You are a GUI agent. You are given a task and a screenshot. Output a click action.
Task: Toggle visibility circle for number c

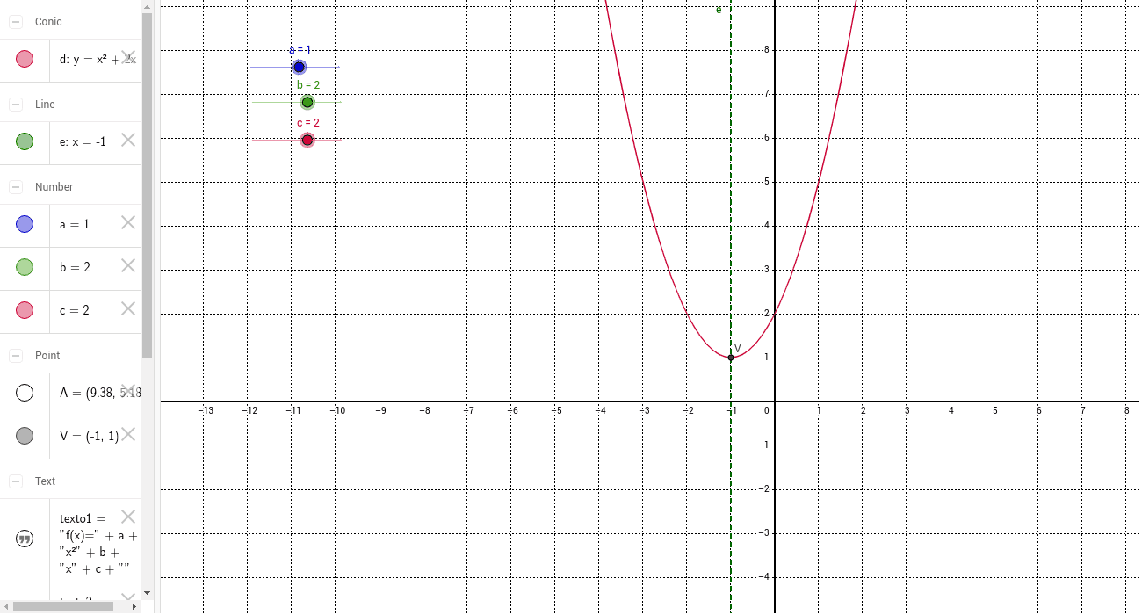click(25, 310)
